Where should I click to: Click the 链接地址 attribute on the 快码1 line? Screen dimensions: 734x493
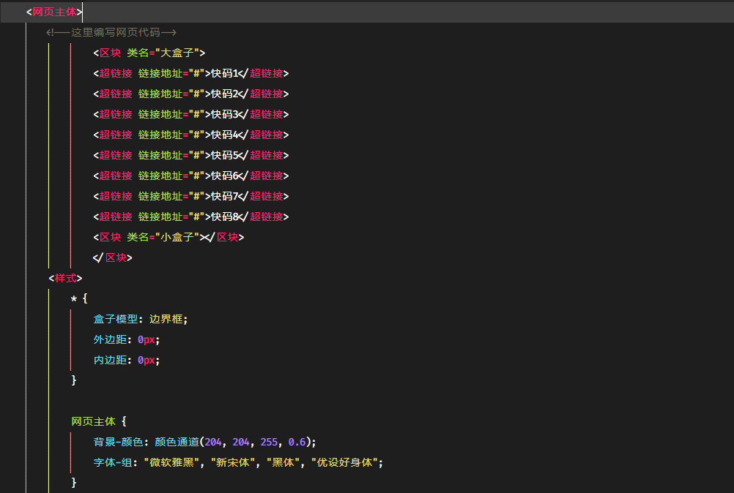coord(160,73)
